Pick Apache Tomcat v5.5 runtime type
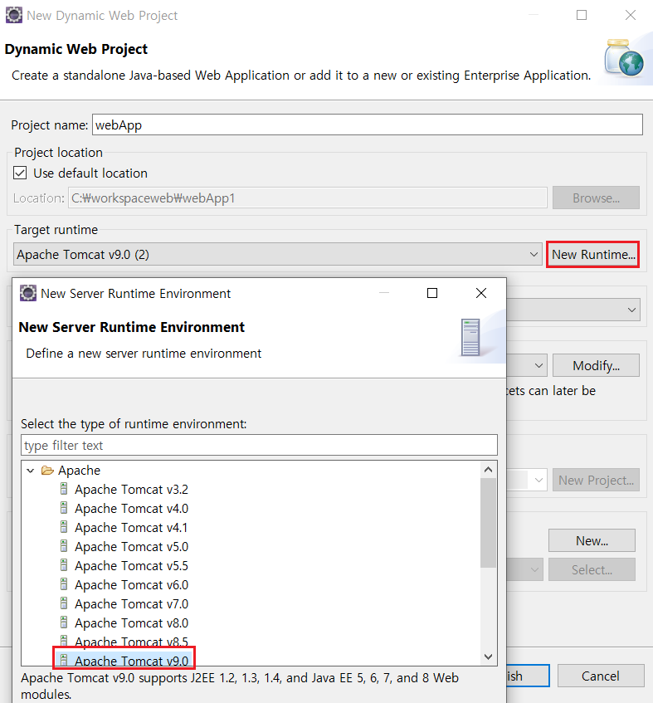 point(131,566)
